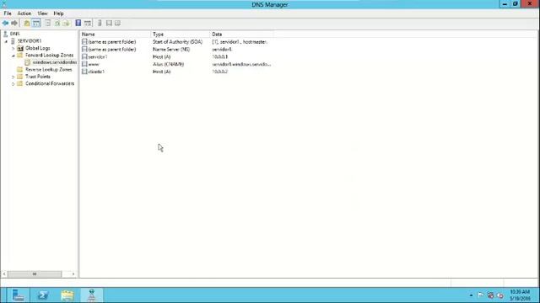
Task: Select the windows.servidordns zone in the tree
Action: pos(54,62)
